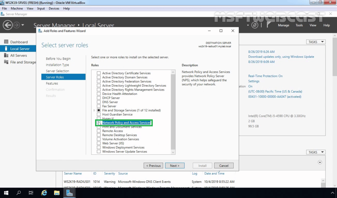Image resolution: width=337 pixels, height=198 pixels.
Task: Open Task View on taskbar
Action: pyautogui.click(x=31, y=193)
